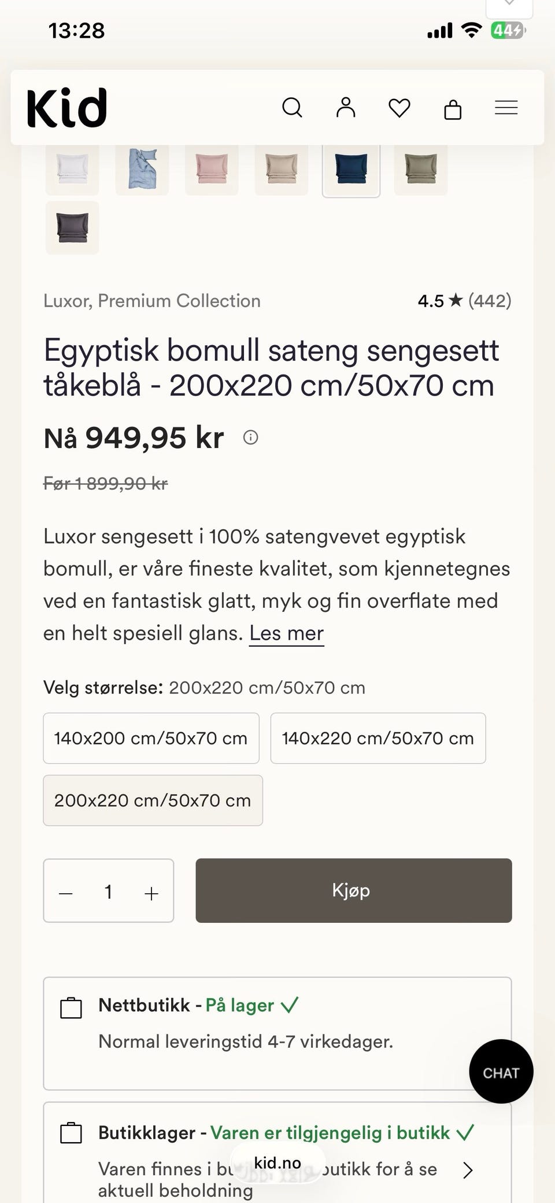Expand Butikklager store availability chevron

[468, 1171]
